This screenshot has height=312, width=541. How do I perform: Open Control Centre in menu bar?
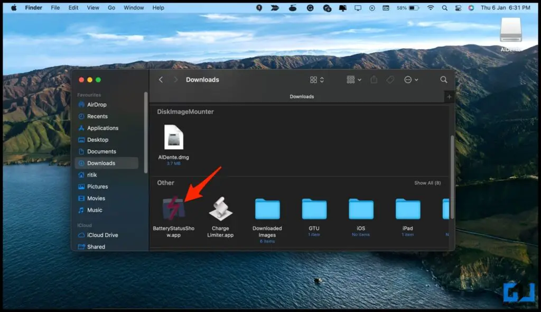(458, 8)
